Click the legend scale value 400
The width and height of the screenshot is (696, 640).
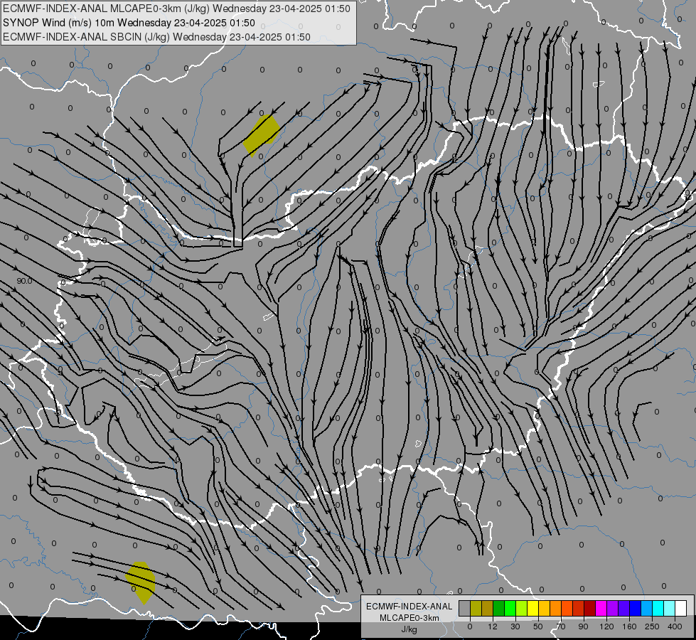tap(675, 626)
